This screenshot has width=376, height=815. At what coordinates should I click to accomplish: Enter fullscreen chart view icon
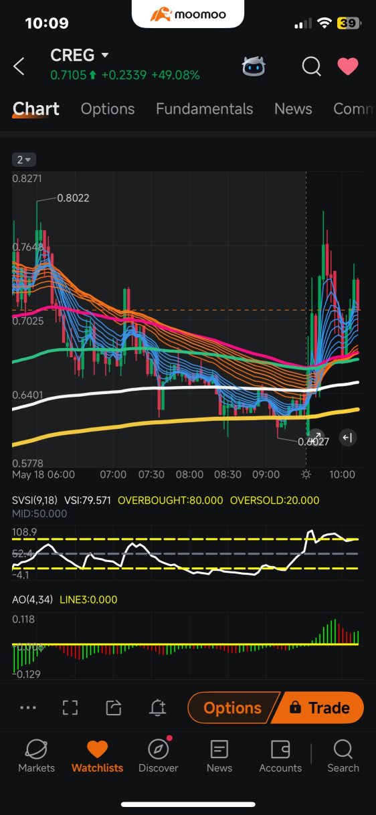[x=70, y=707]
